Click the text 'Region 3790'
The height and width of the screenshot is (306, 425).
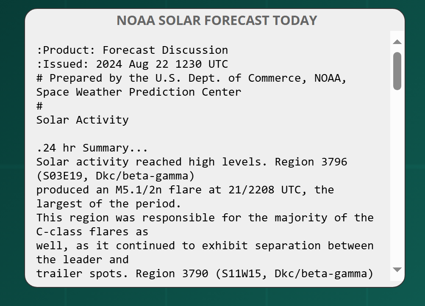(172, 273)
